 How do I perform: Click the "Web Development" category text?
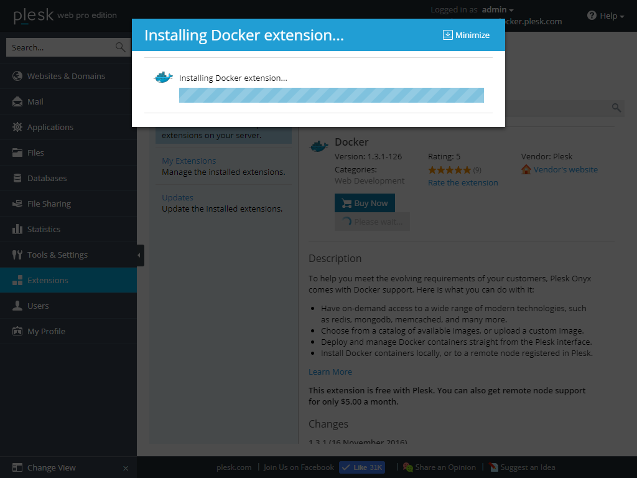tap(370, 181)
